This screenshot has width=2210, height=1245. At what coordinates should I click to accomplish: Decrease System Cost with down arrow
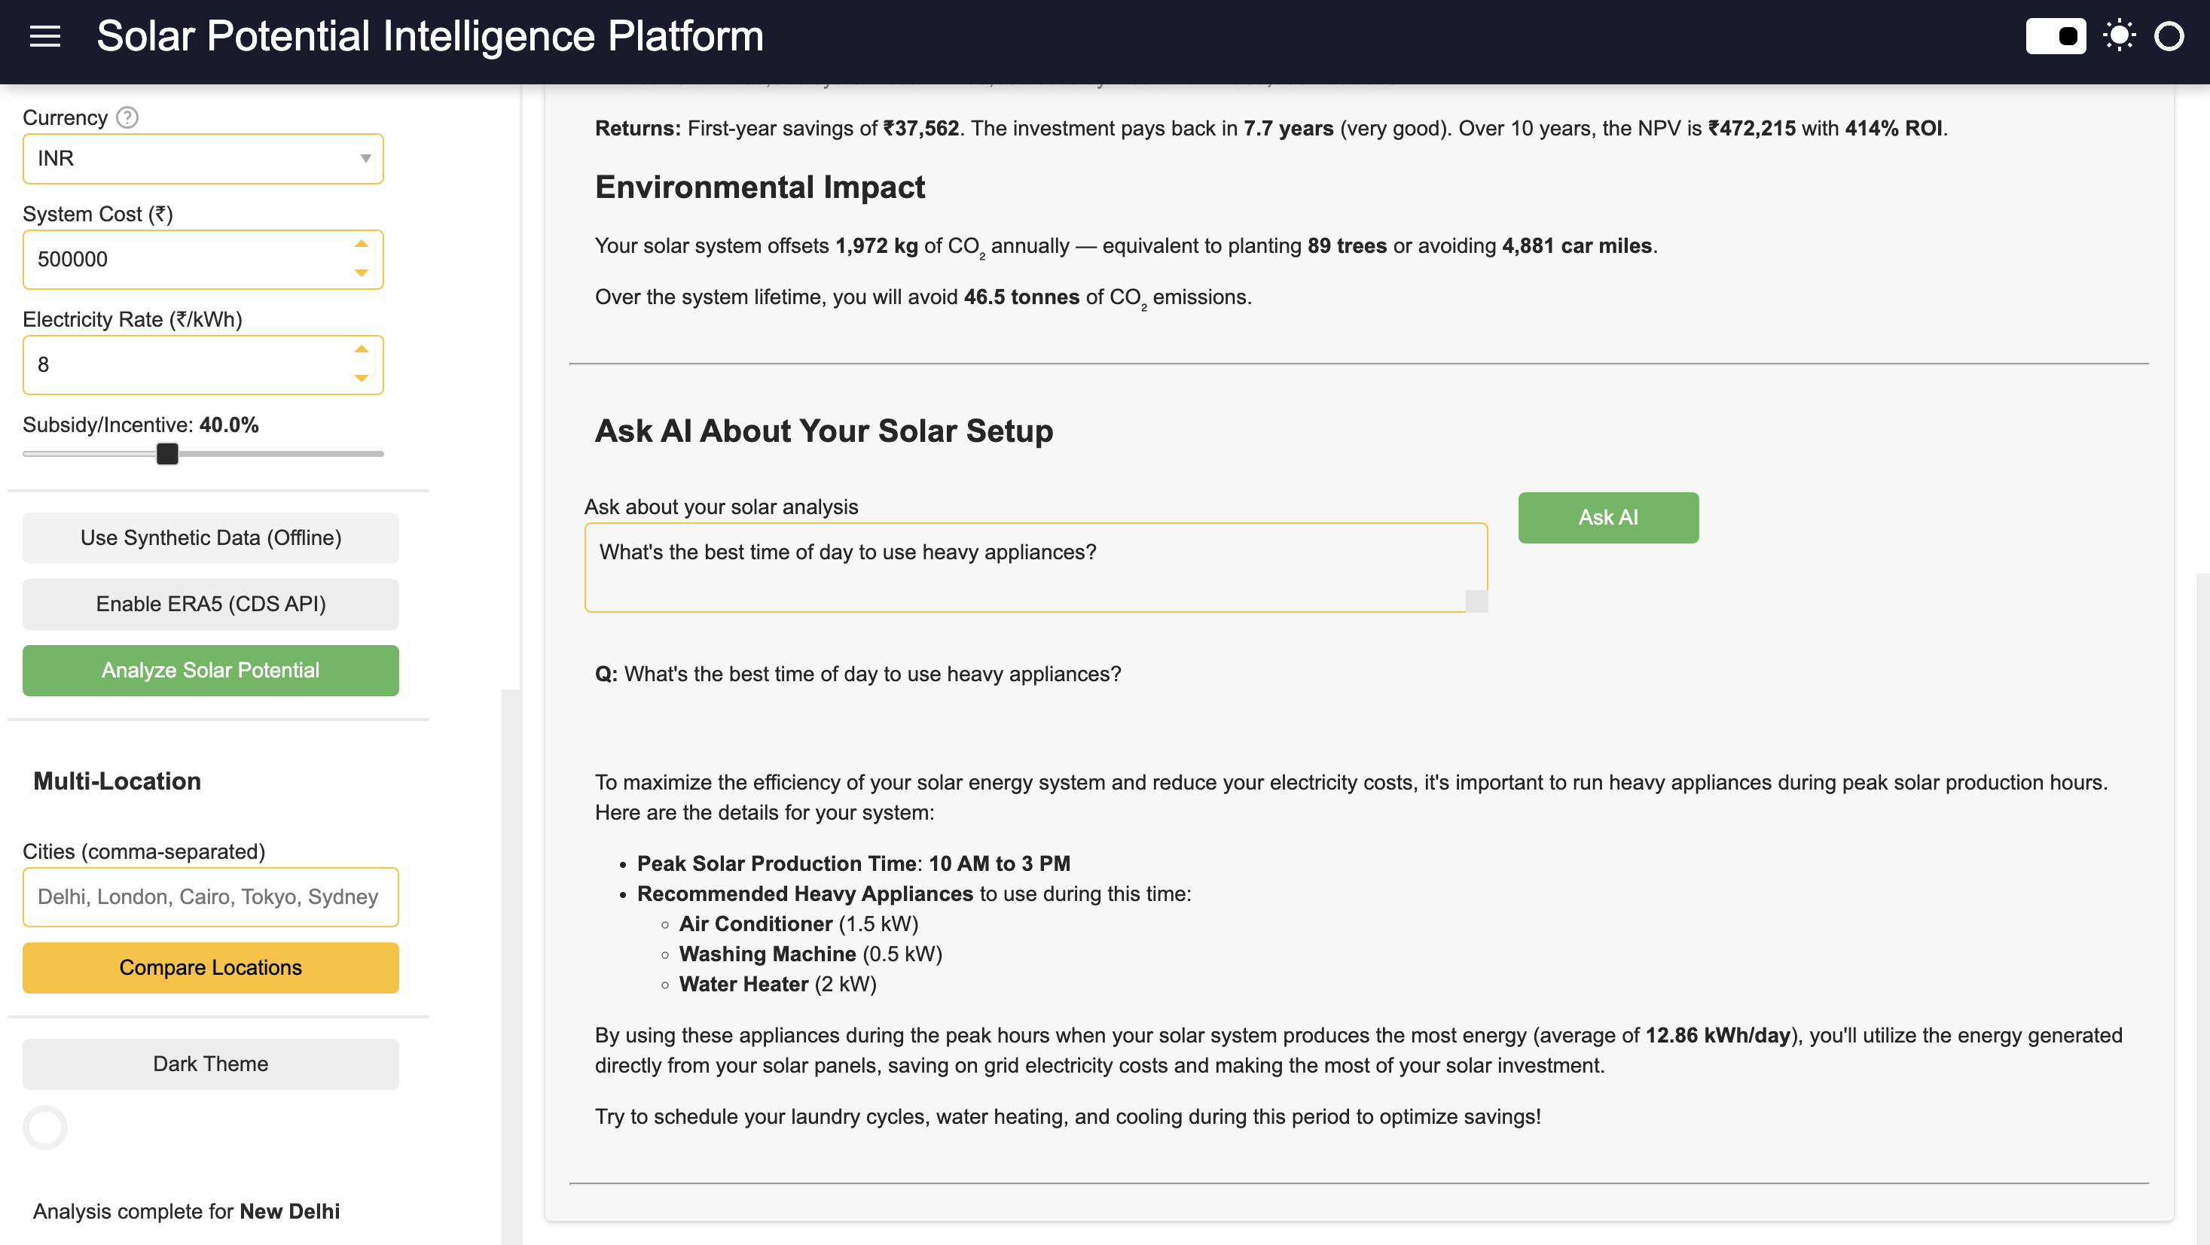click(362, 273)
